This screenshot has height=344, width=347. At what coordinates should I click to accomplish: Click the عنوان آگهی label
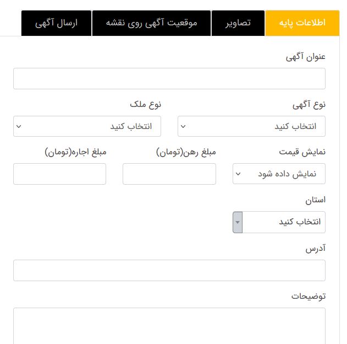click(306, 57)
